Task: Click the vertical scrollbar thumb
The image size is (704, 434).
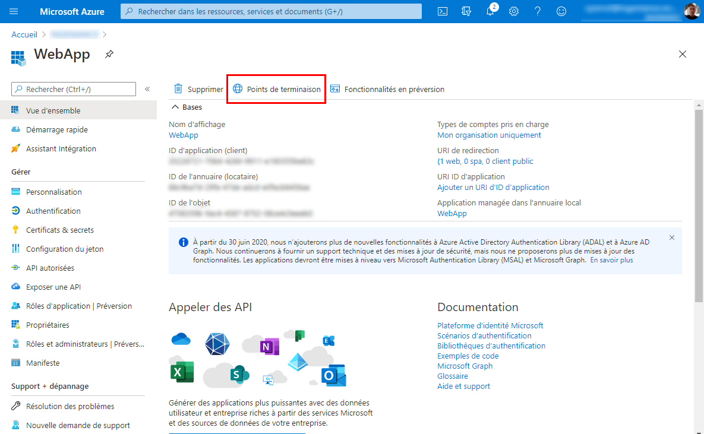Action: pos(699,205)
